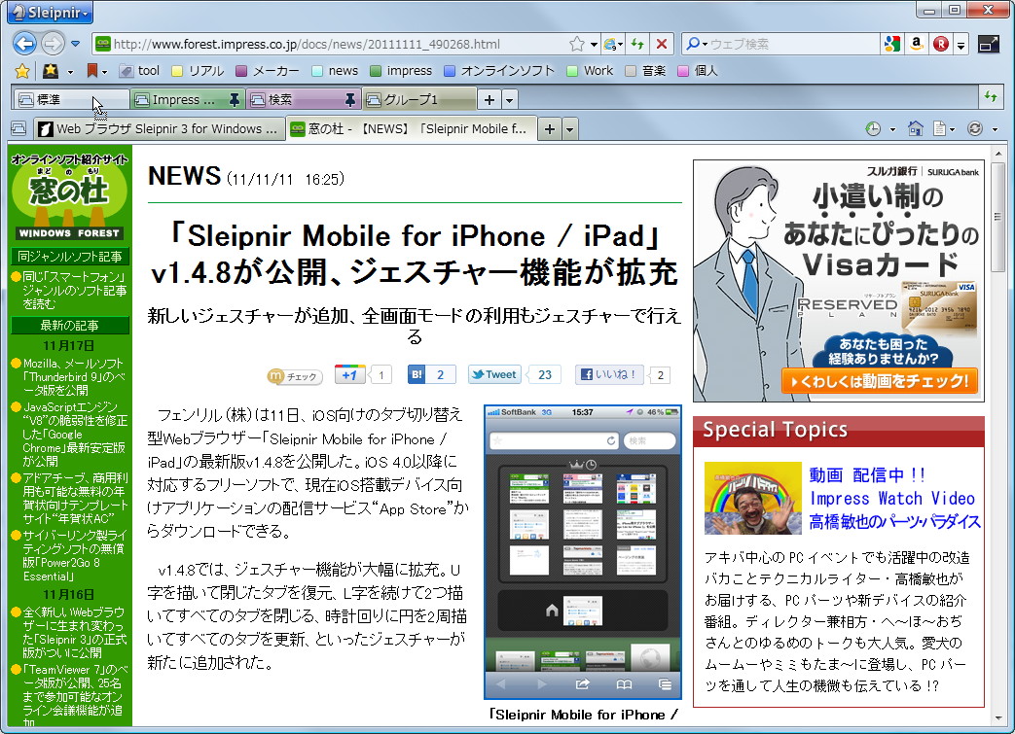Open the Thunderbird 9 beta news link
This screenshot has width=1015, height=734.
73,376
